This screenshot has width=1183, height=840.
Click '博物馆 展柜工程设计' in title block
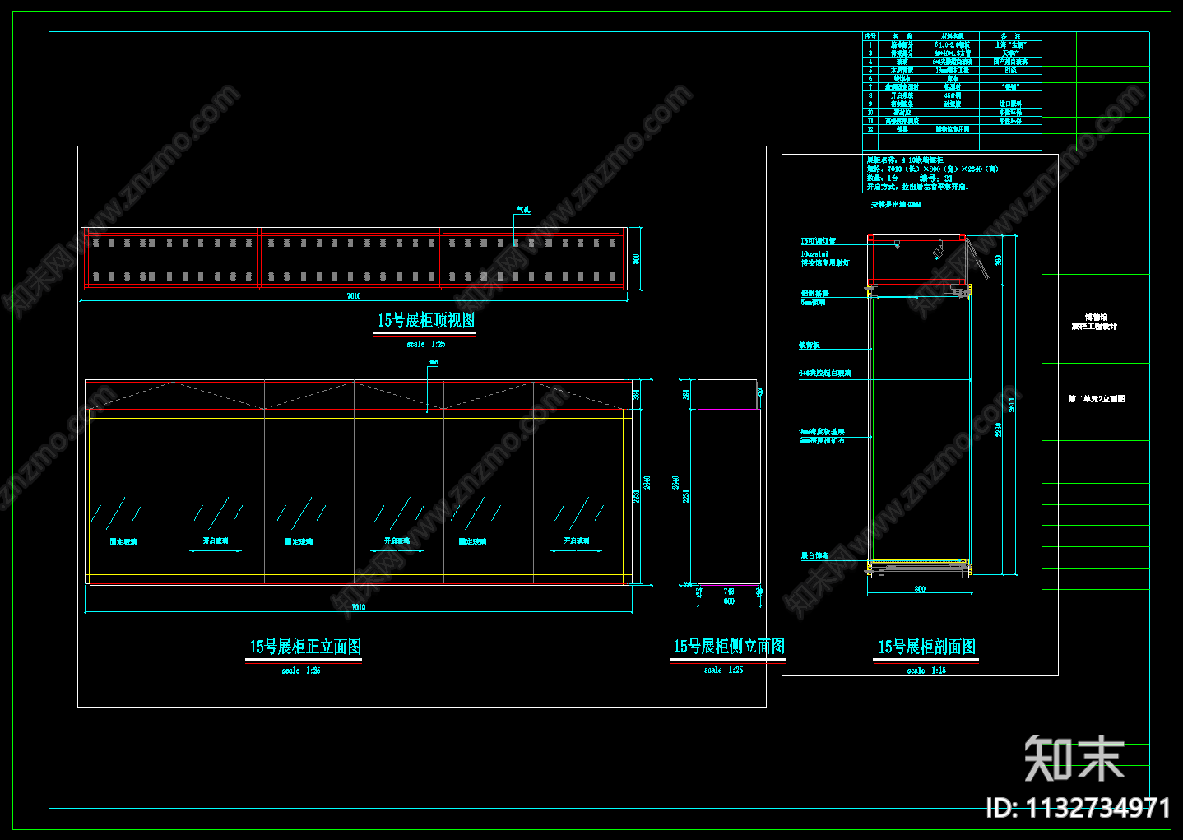[x=1095, y=322]
